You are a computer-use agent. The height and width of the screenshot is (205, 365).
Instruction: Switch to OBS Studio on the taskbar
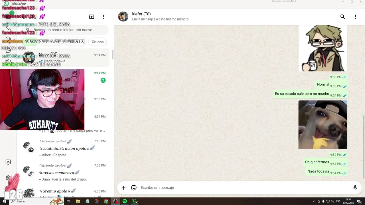115,201
